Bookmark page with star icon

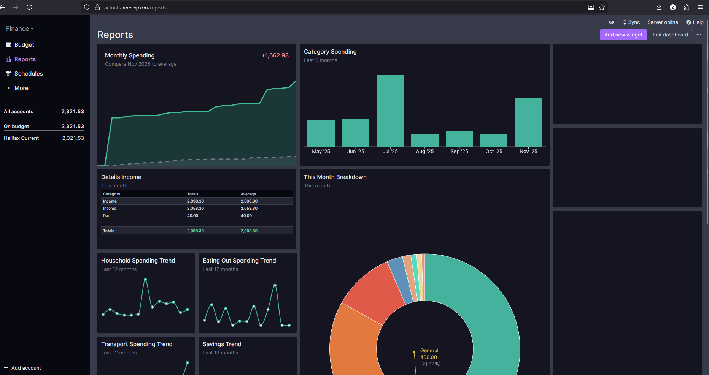pyautogui.click(x=602, y=7)
